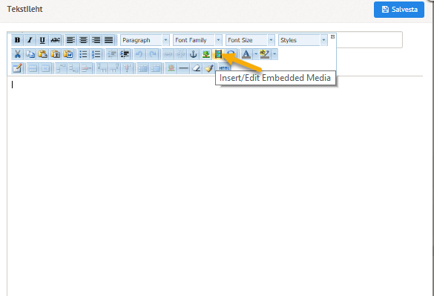Clean up messy code with brush
Screen dimensions: 434x296
coord(209,68)
